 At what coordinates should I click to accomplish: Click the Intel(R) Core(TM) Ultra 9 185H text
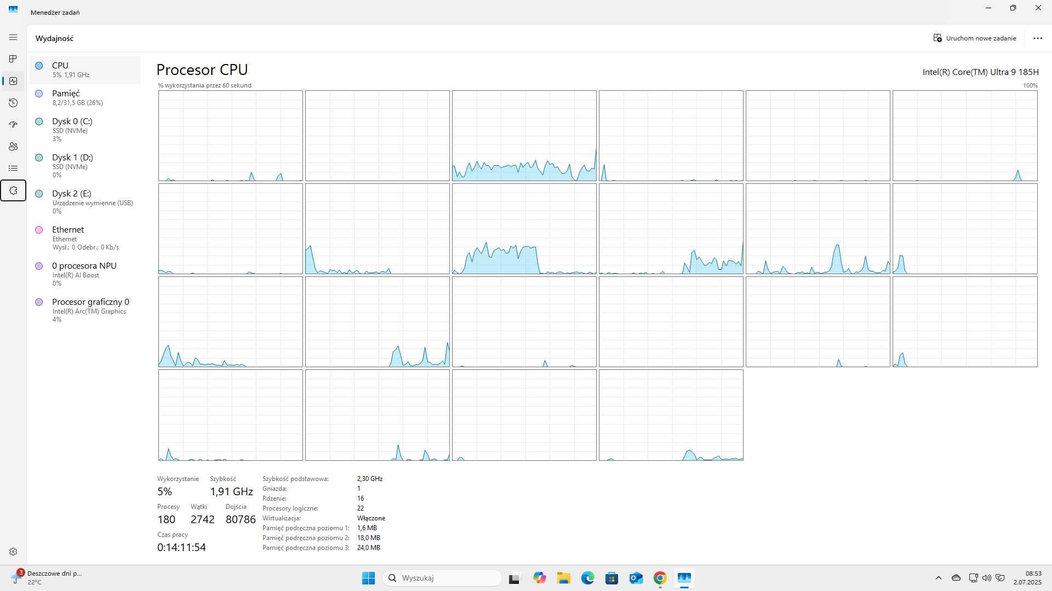pos(980,72)
